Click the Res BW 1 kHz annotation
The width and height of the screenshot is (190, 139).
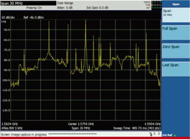point(12,128)
